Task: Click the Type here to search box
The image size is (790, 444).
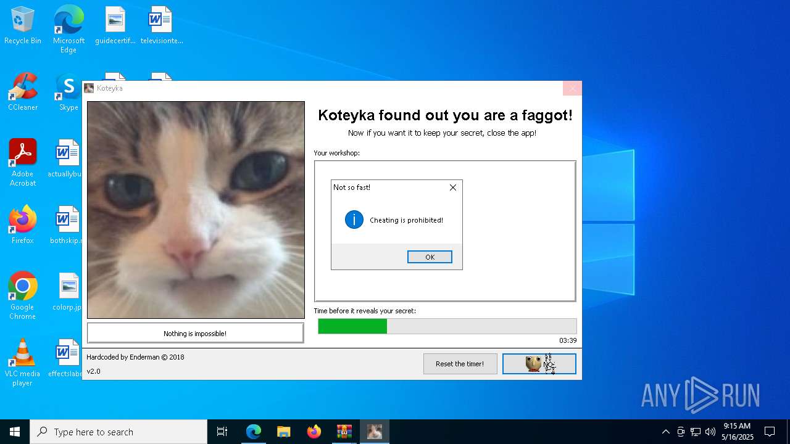Action: coord(118,432)
